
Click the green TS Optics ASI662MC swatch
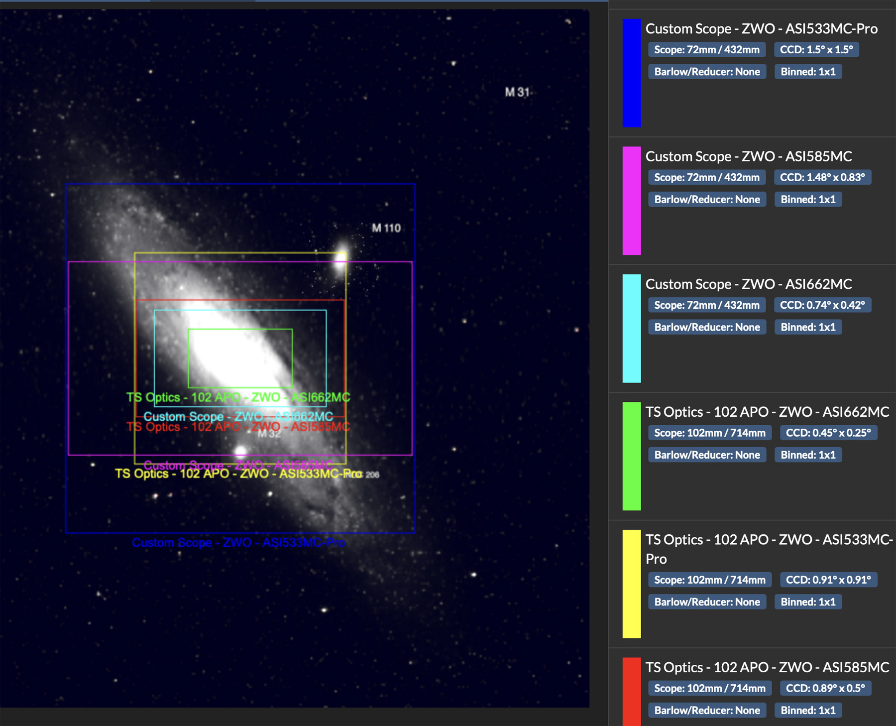631,456
